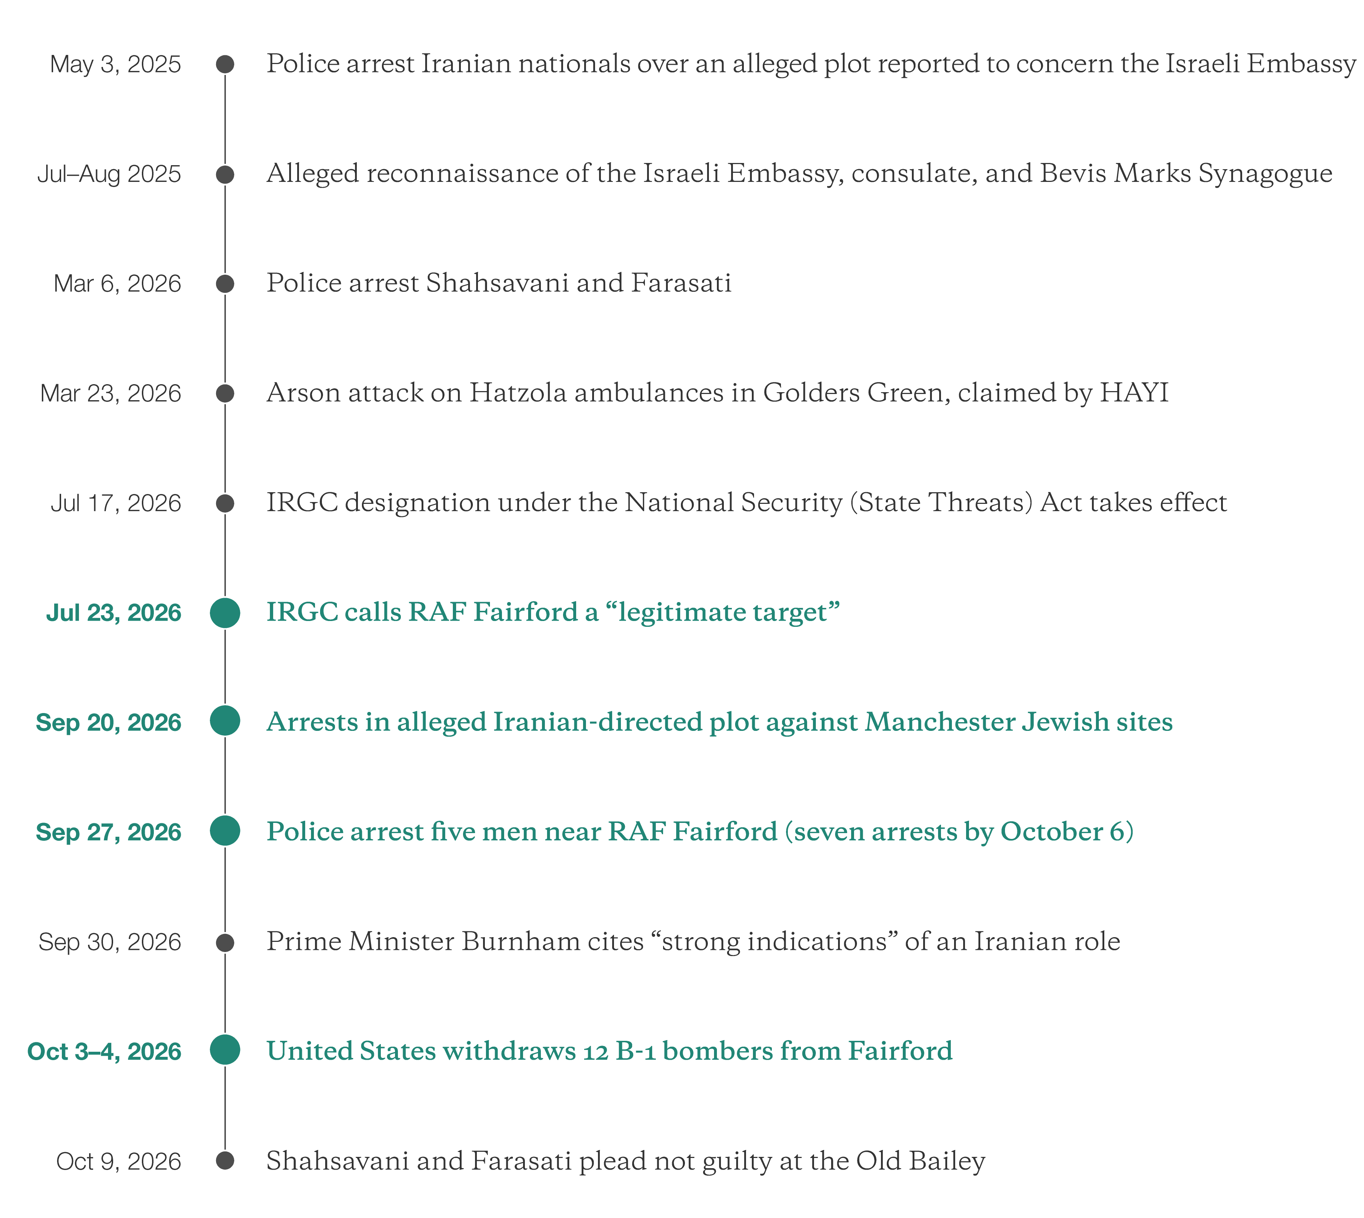
Task: Select the Mar 23, 2026 timeline dot
Action: 225,394
